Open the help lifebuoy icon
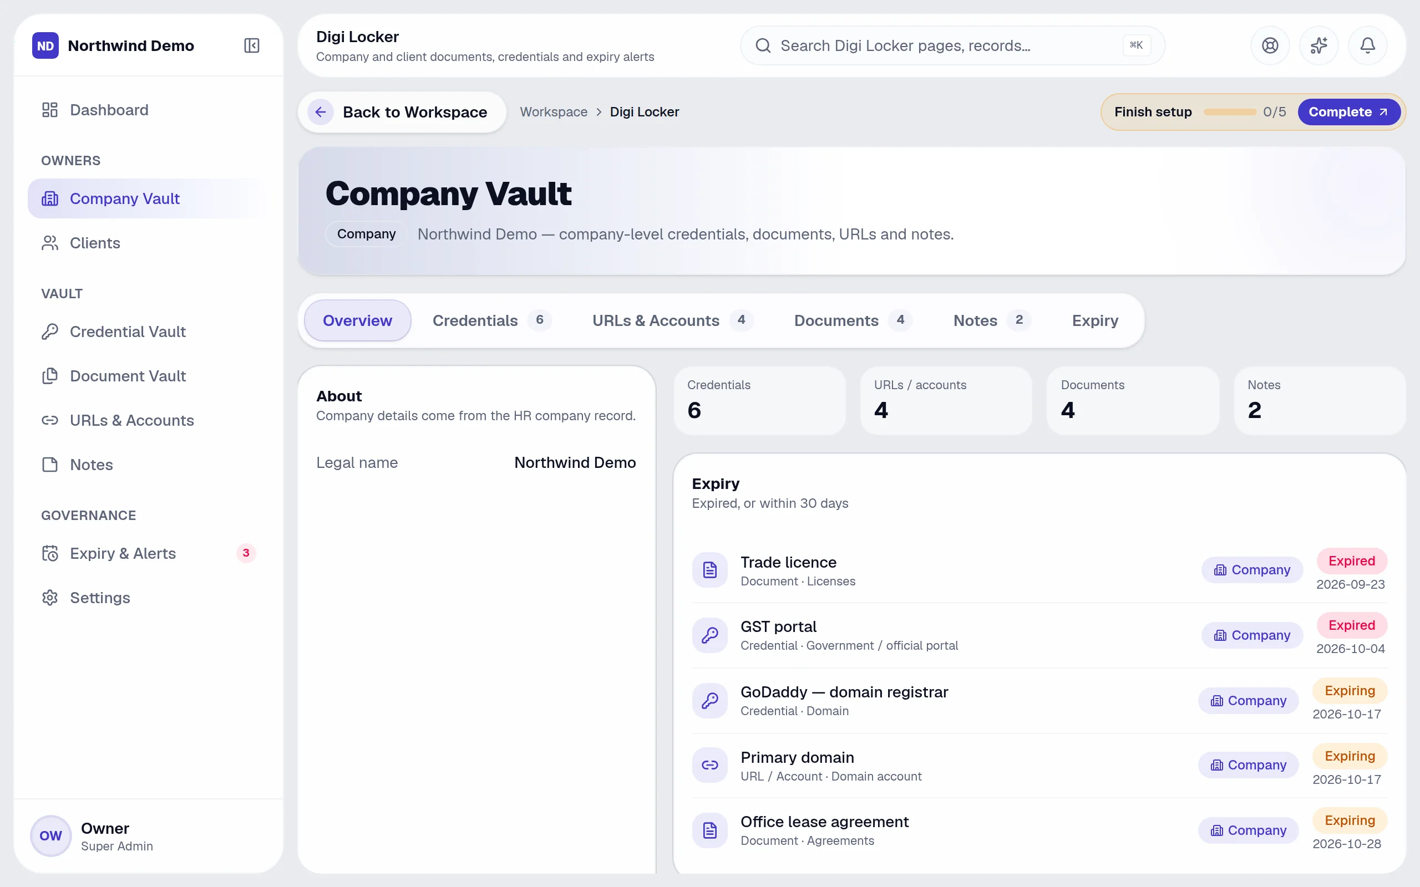Viewport: 1420px width, 887px height. coord(1270,45)
